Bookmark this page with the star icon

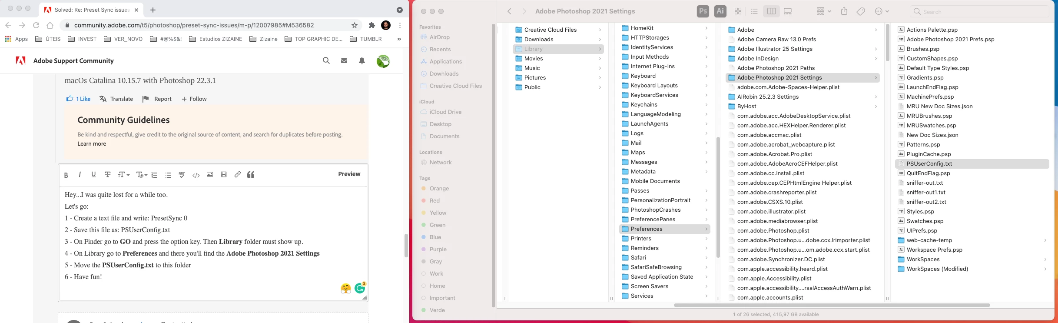pyautogui.click(x=355, y=25)
